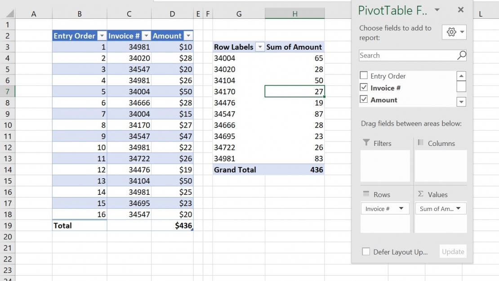The image size is (499, 281).
Task: Enable the Entry Order field checkbox
Action: [364, 75]
